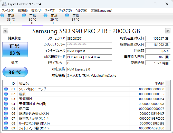Viewport: 173px width, 133px height.
Task: Select the 予備領域 (しきい値) row
Action: click(x=84, y=104)
